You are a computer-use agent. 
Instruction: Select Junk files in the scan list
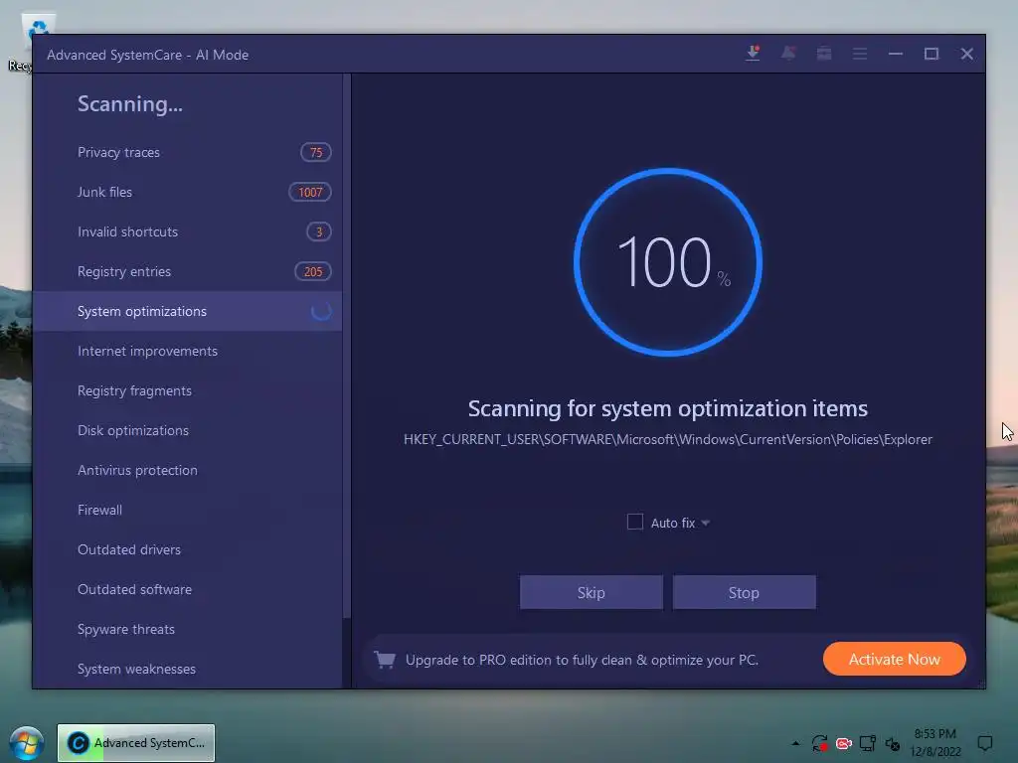tap(187, 192)
